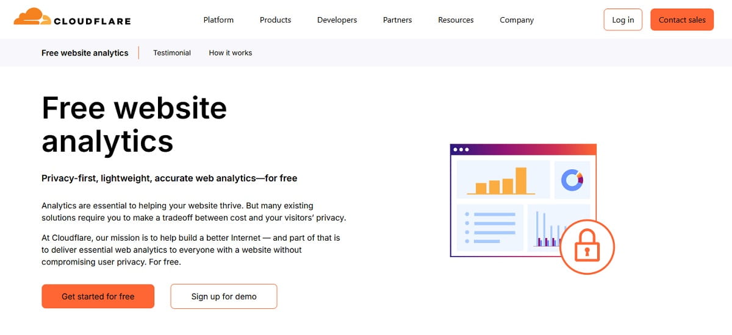Click paragraph starting 'Analytics are essential'

point(193,212)
